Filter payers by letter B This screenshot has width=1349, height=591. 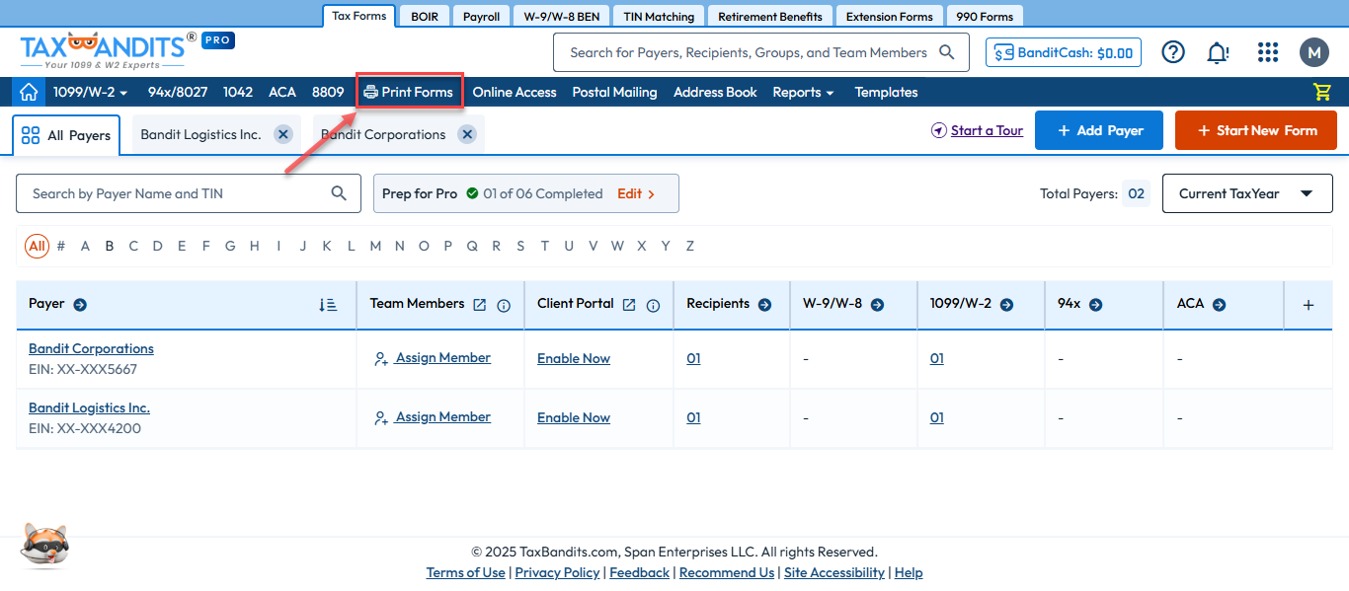(x=110, y=246)
